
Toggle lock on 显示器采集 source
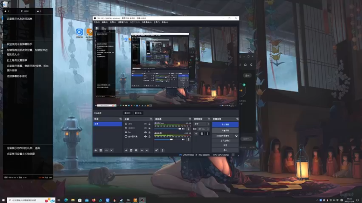click(x=150, y=137)
